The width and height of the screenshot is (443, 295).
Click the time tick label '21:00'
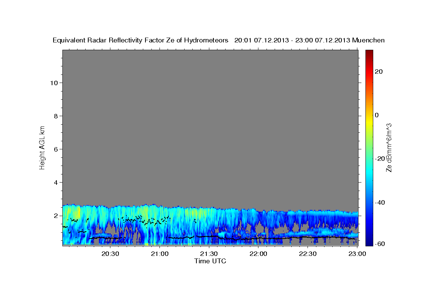[160, 254]
